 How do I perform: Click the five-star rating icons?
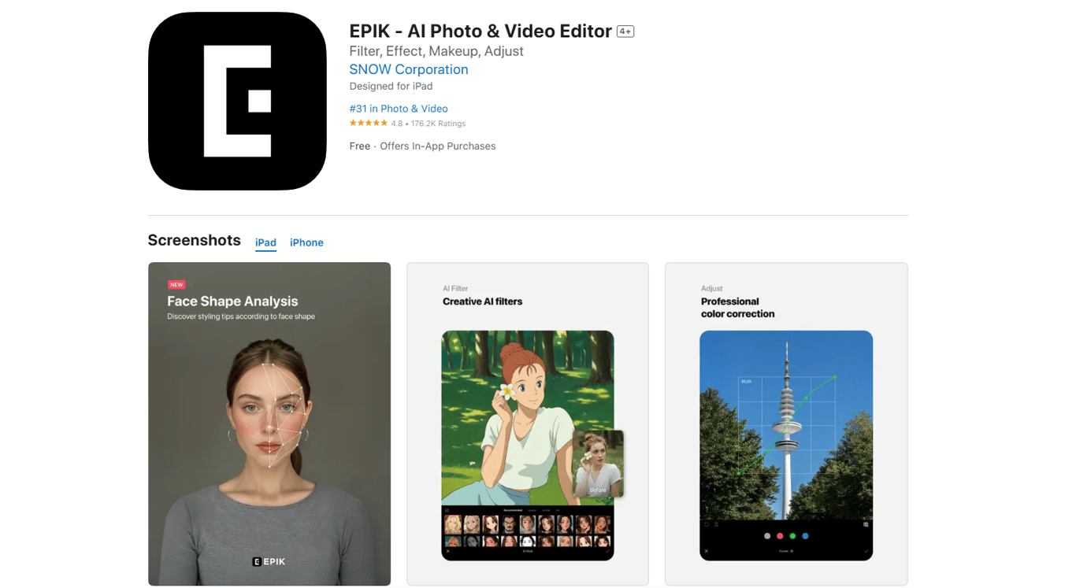[x=368, y=123]
